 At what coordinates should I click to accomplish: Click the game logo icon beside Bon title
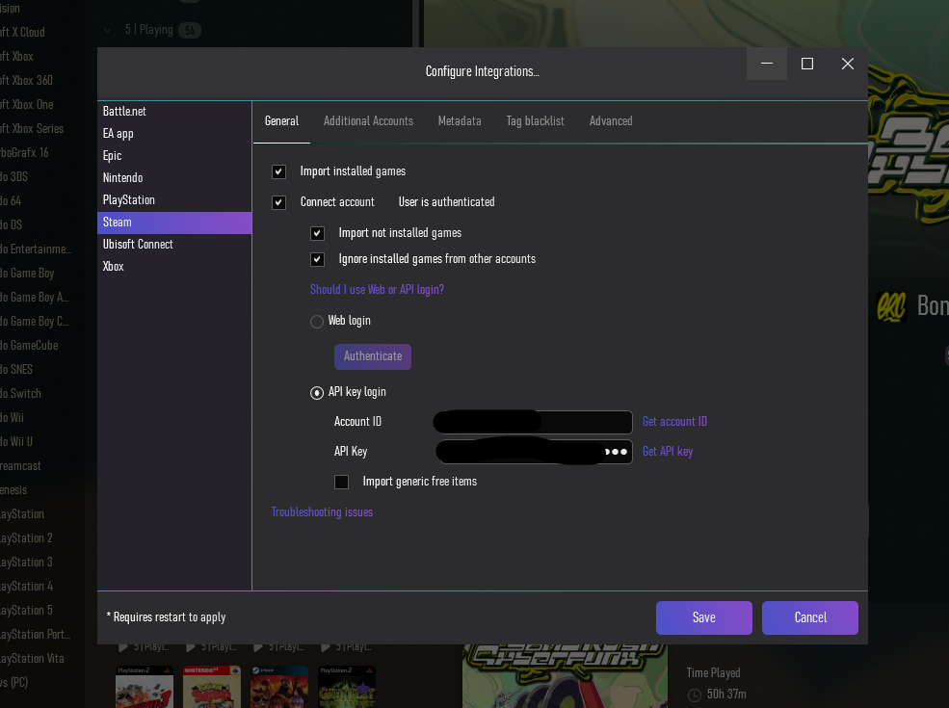(x=891, y=306)
